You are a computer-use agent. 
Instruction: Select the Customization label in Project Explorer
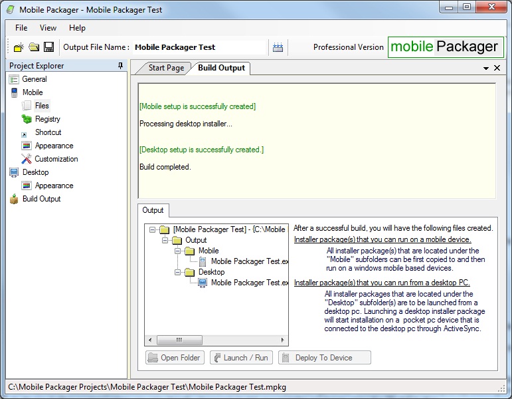tap(56, 159)
